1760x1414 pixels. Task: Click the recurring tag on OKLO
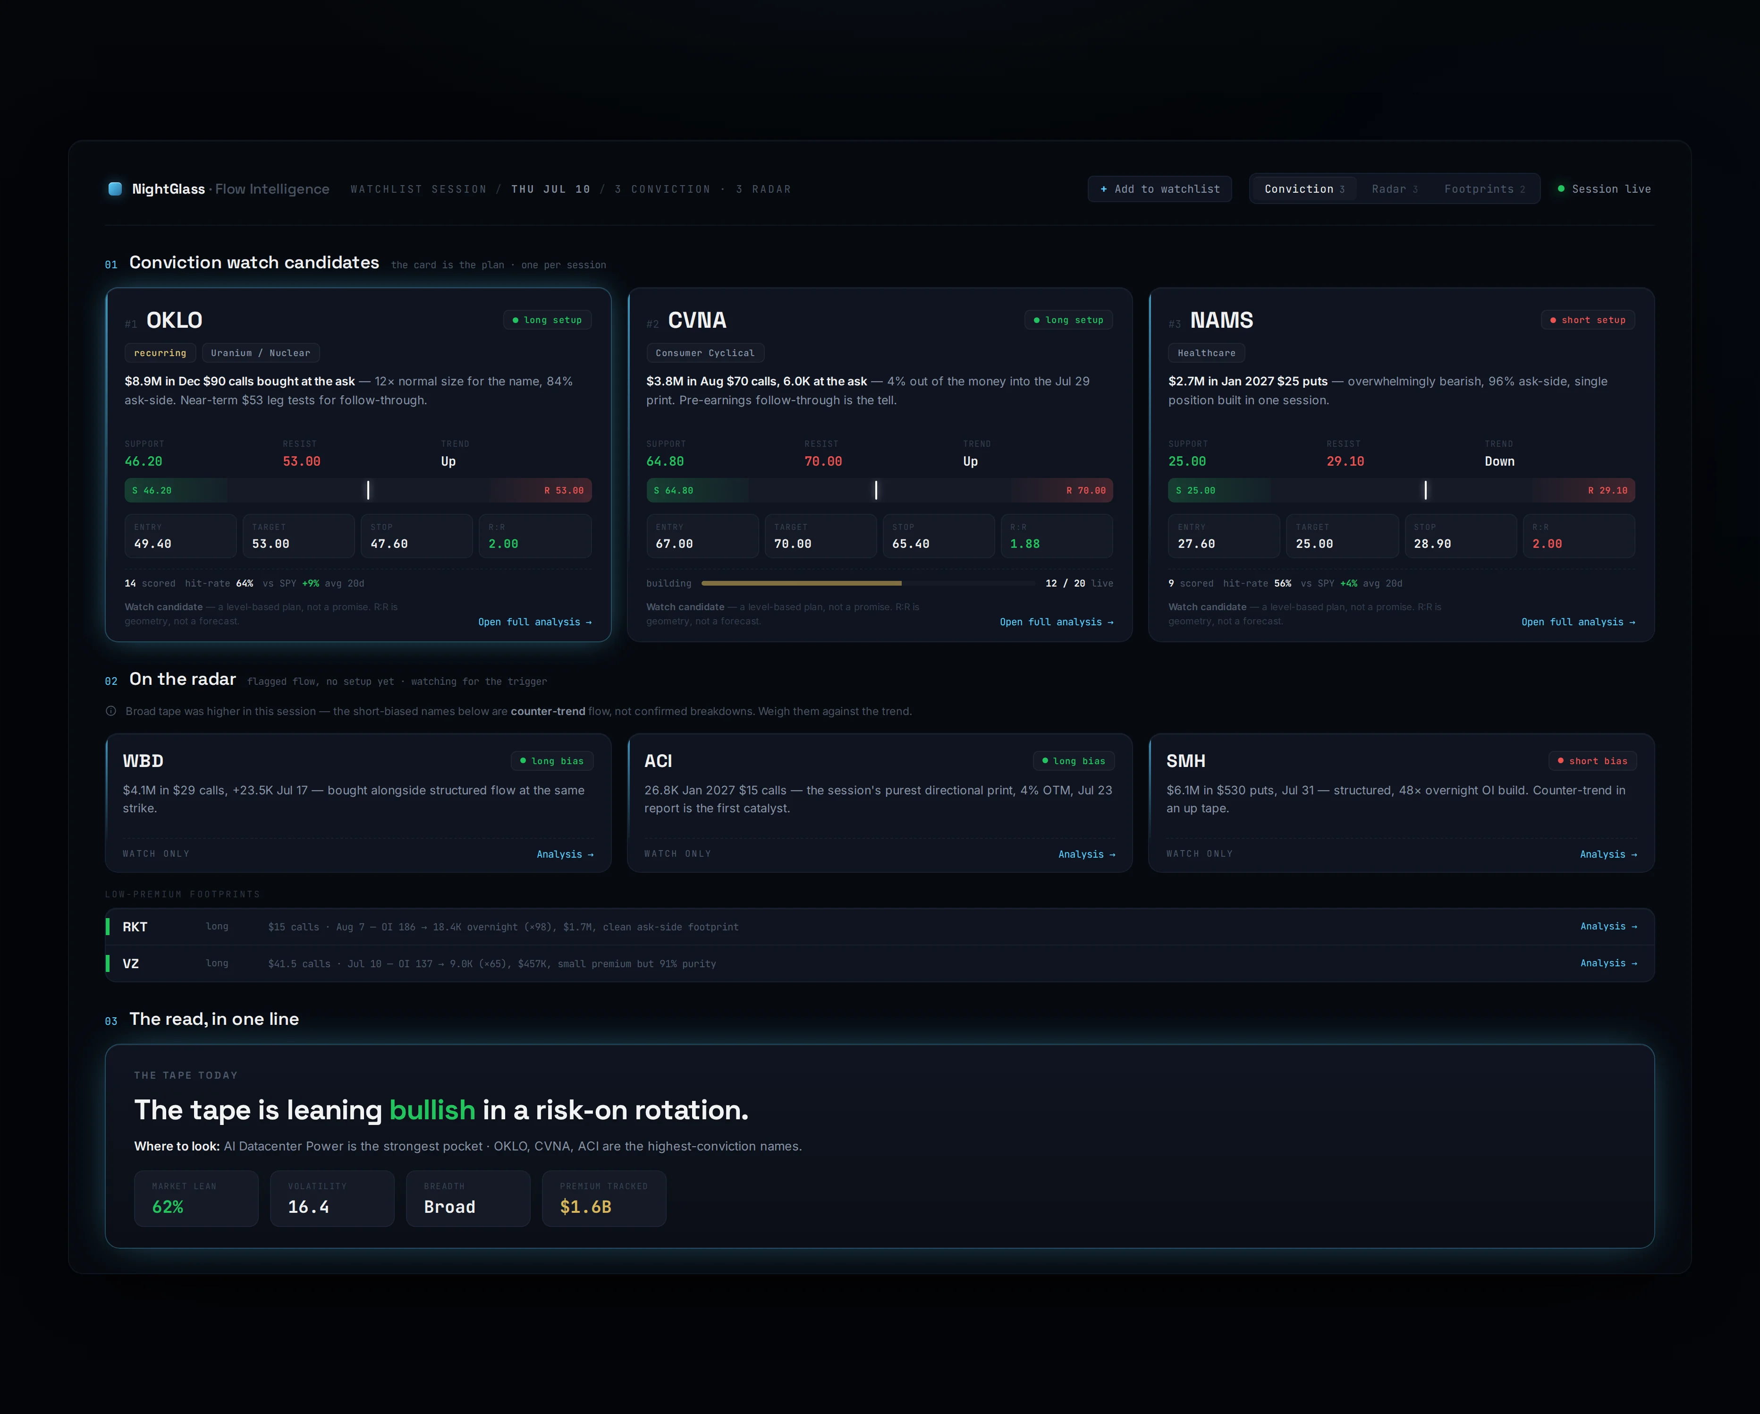[x=160, y=353]
